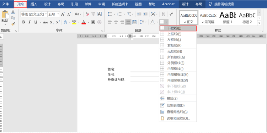Click the paragraph shading paint bucket
The image size is (267, 133).
pos(153,22)
